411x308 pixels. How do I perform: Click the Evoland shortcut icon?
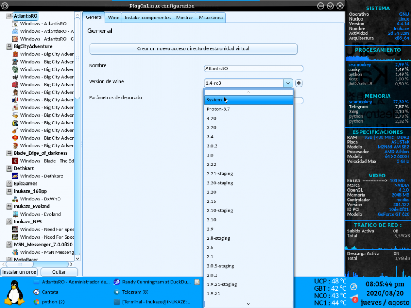tap(15, 214)
